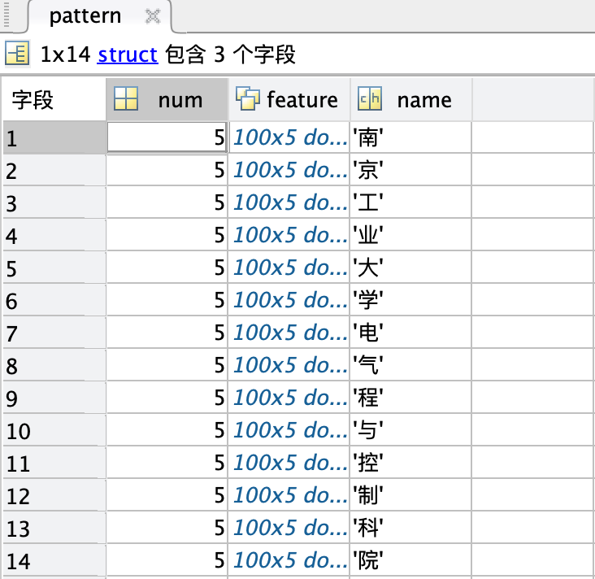Select the feature column header
The height and width of the screenshot is (579, 595).
pos(301,99)
